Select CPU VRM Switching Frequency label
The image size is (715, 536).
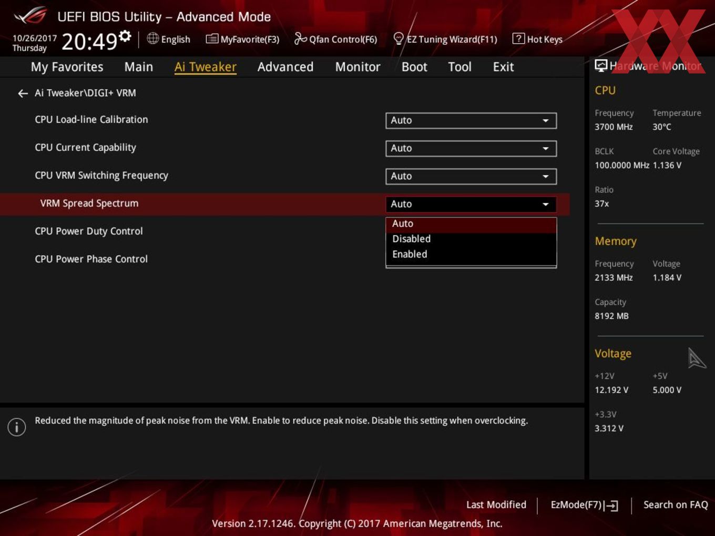tap(101, 176)
